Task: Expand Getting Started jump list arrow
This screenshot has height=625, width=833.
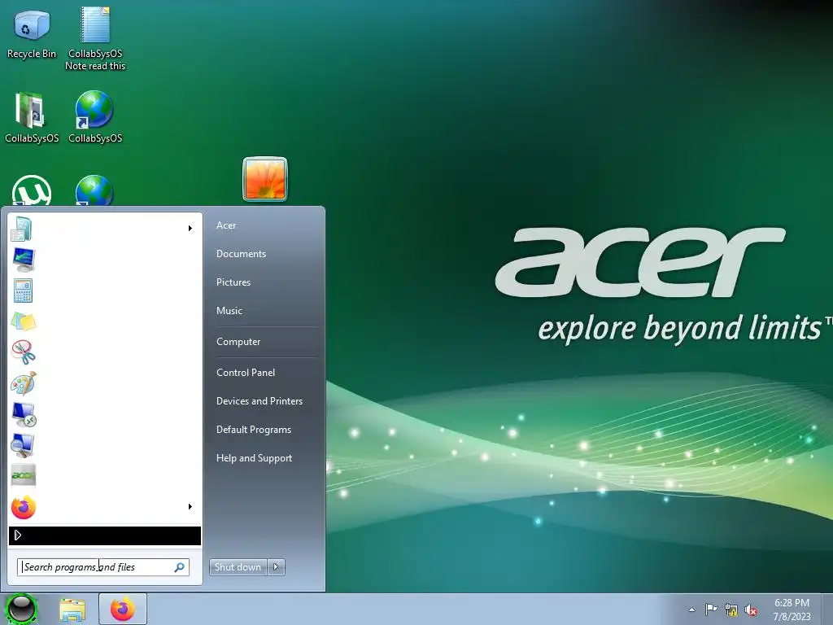Action: tap(190, 229)
